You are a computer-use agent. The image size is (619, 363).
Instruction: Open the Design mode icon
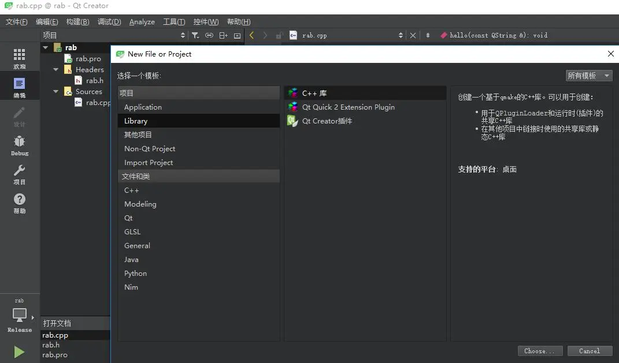19,116
